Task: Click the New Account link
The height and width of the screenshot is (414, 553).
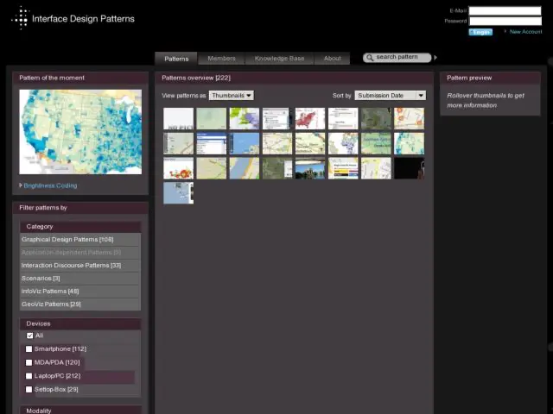Action: point(525,32)
